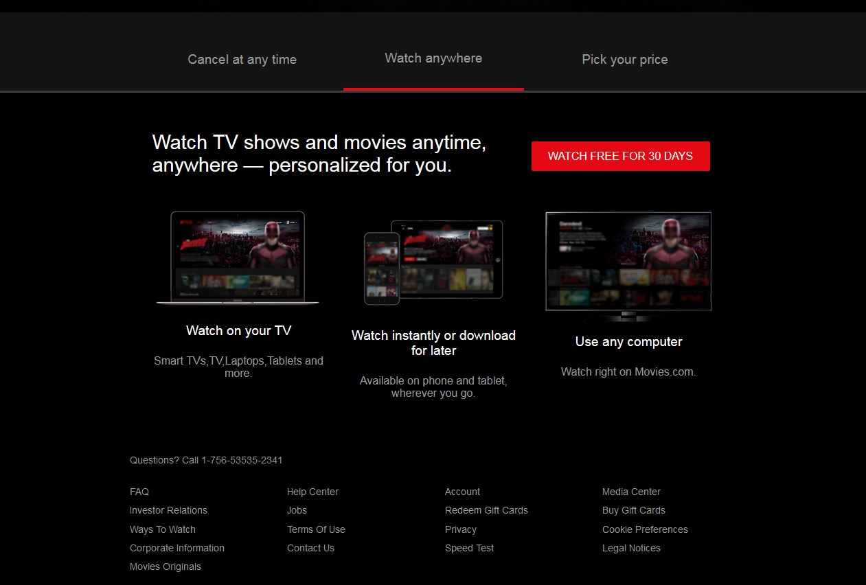Click the TV screen image
The image size is (866, 585).
tap(628, 266)
